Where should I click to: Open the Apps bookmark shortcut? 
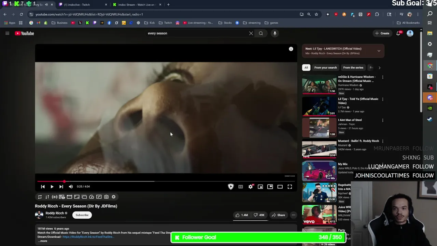10,23
